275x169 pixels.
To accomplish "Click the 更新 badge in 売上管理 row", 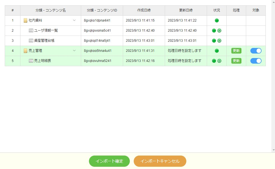I will 236,51.
